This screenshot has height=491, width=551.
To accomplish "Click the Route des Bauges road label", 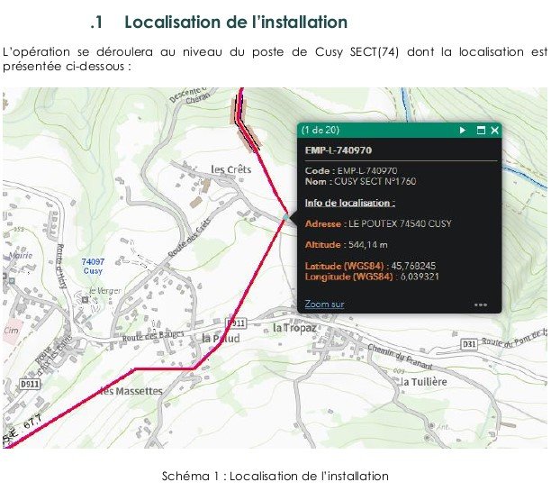I will click(153, 336).
